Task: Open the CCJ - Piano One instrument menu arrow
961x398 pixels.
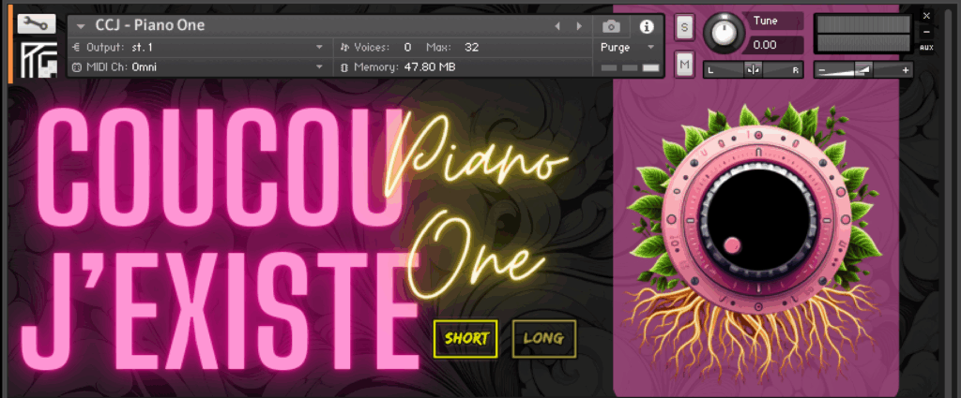Action: coord(81,26)
